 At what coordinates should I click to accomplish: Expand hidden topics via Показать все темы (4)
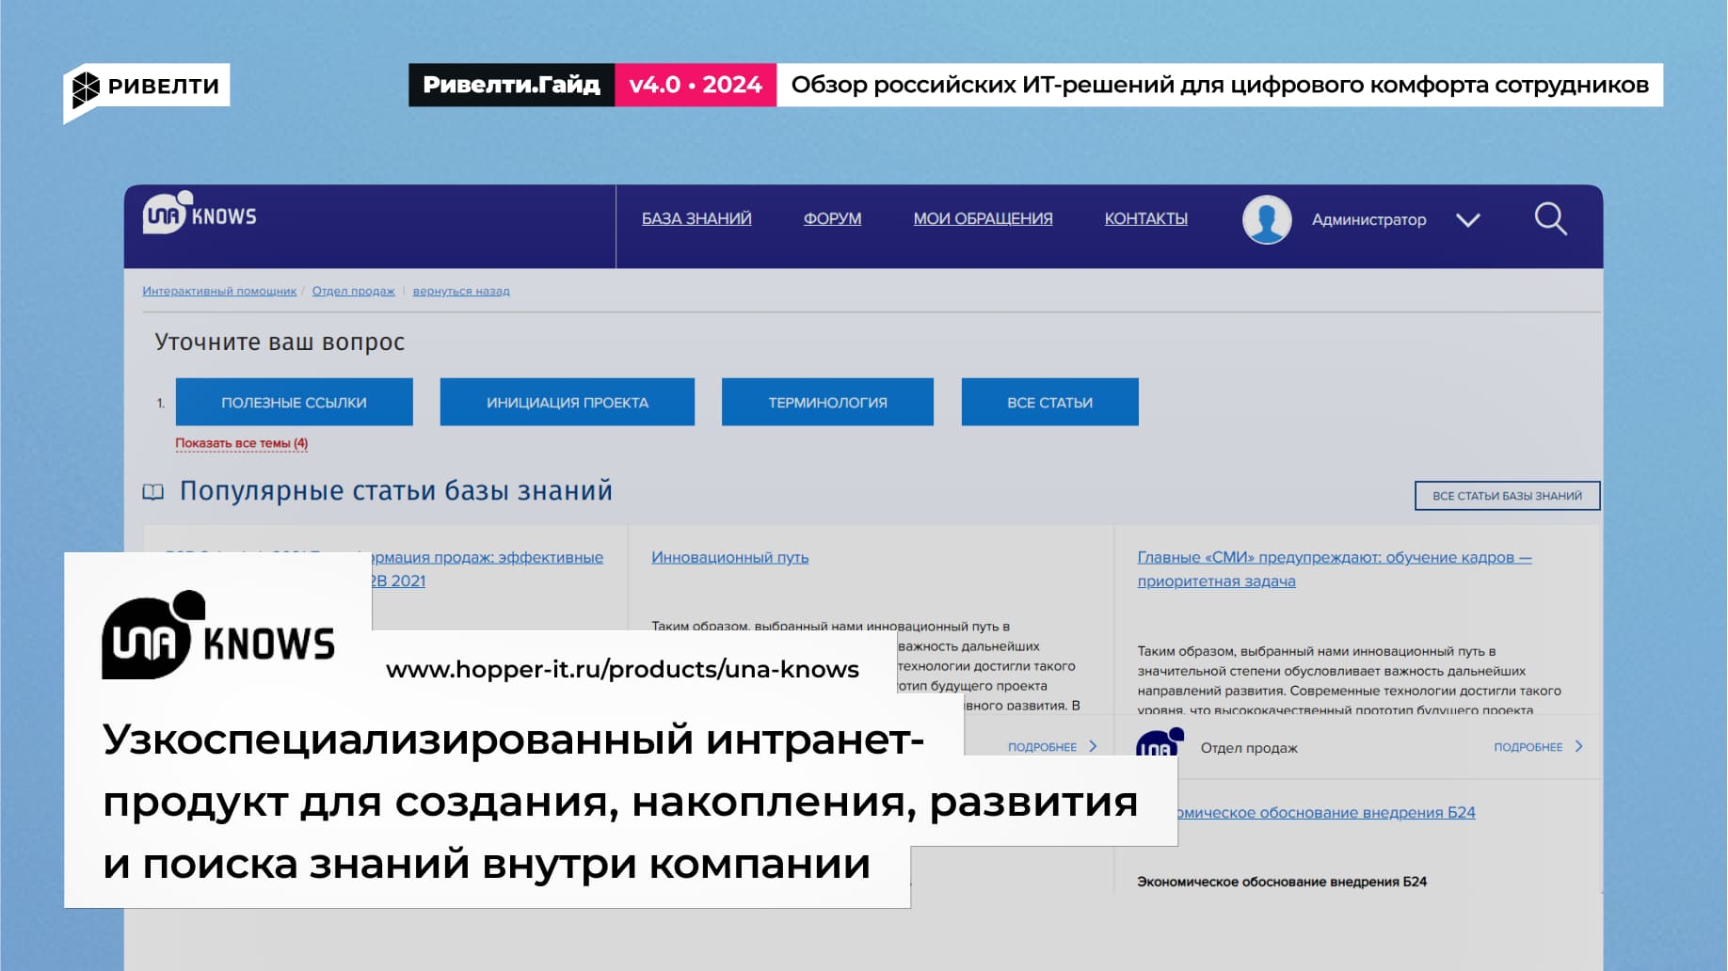click(241, 443)
